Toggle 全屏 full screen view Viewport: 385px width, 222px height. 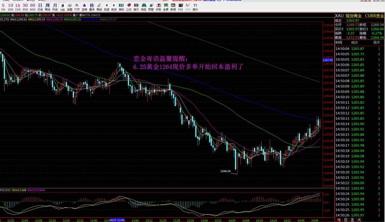click(x=166, y=7)
